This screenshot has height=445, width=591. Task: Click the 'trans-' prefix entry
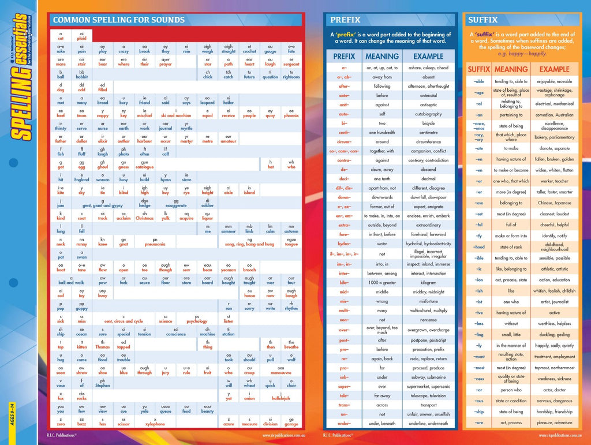(x=344, y=405)
